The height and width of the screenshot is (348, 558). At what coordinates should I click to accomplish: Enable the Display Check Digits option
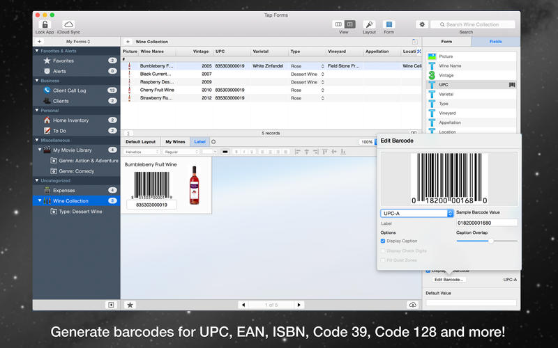383,251
